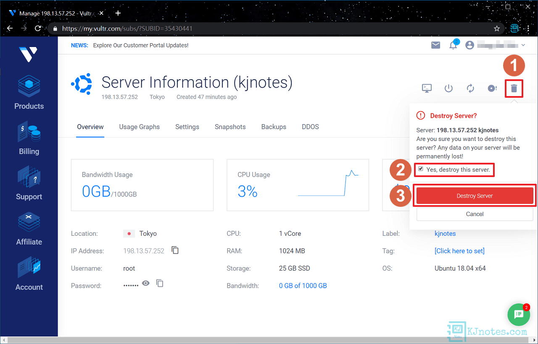538x344 pixels.
Task: Open a new browser tab
Action: tap(118, 13)
